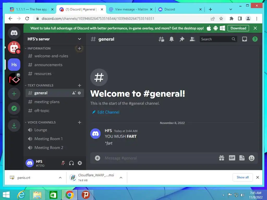Toggle microphone mute in user panel
Viewport: 267px width, 200px height.
(63, 163)
